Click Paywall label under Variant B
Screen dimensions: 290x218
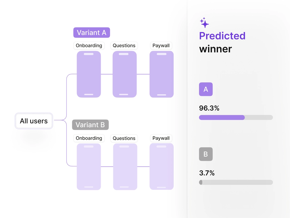click(161, 138)
